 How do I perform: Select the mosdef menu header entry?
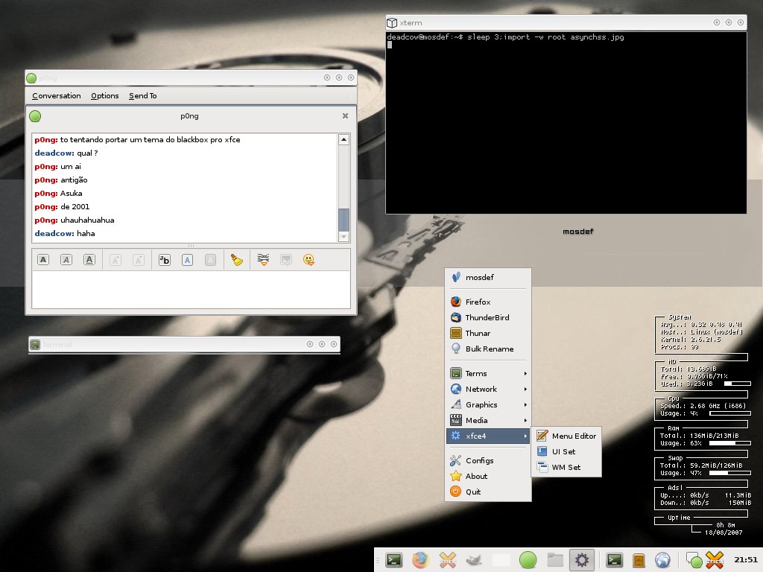(488, 277)
